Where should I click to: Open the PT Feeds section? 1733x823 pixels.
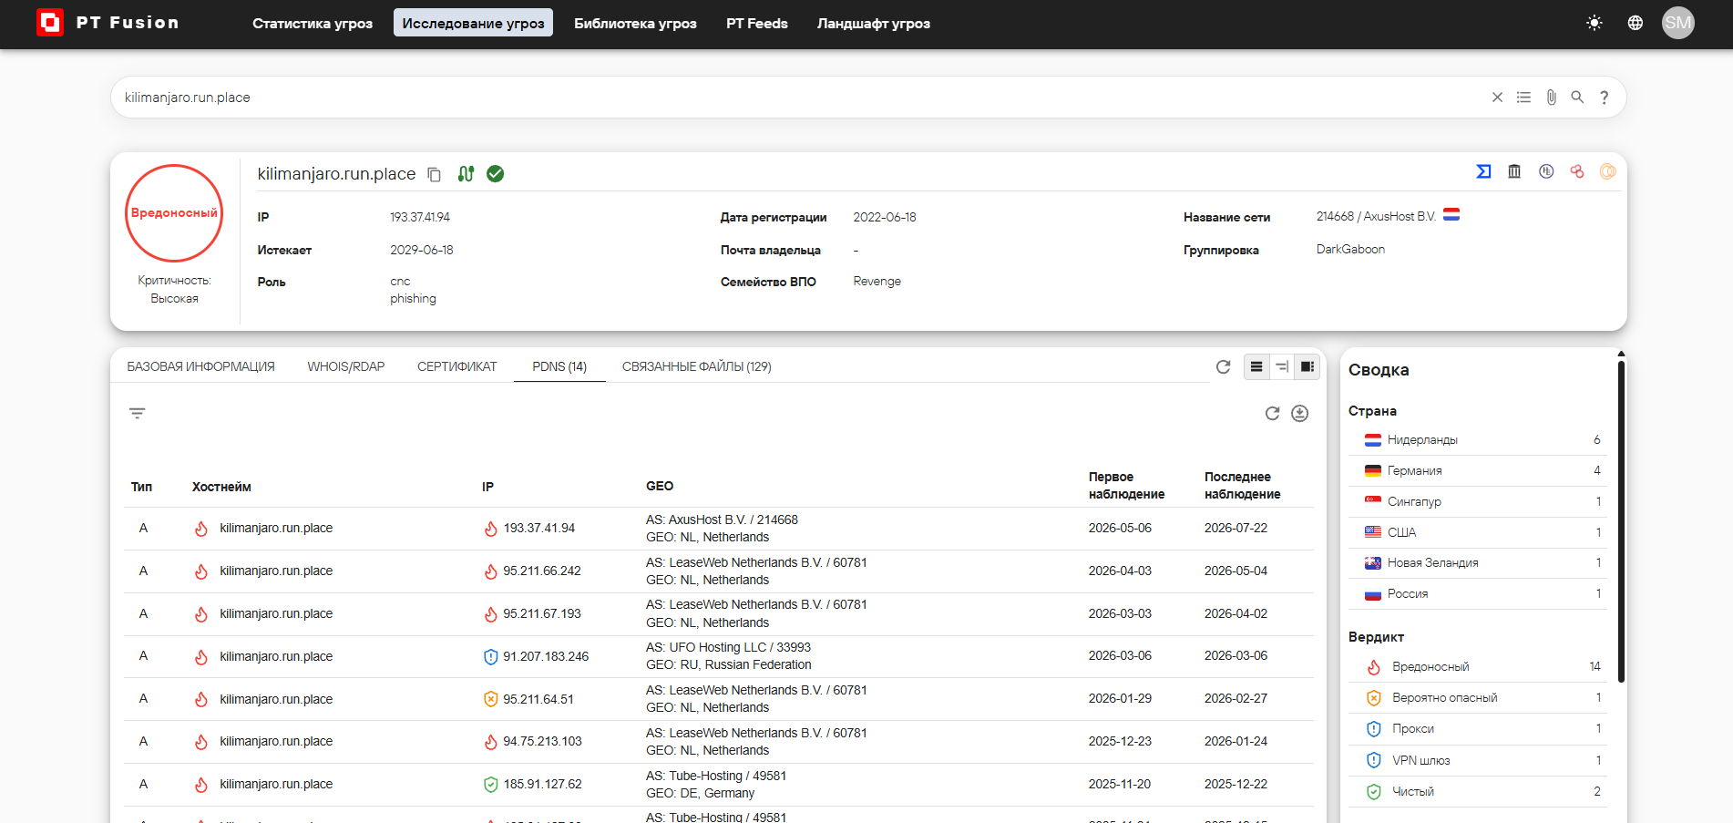[x=757, y=23]
